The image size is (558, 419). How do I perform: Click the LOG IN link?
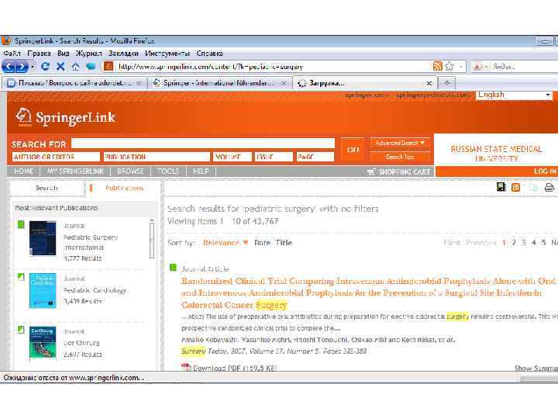545,171
